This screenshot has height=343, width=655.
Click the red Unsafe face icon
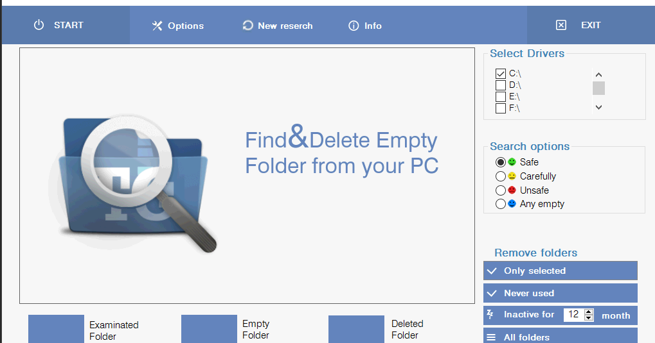tap(512, 190)
